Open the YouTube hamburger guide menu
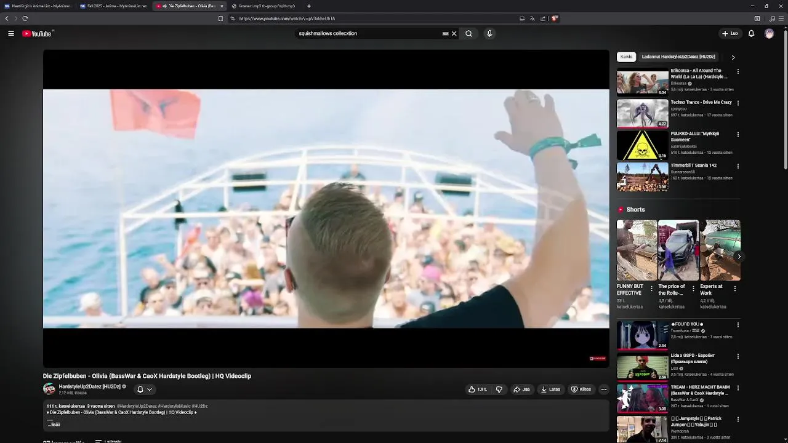Image resolution: width=788 pixels, height=443 pixels. (11, 34)
